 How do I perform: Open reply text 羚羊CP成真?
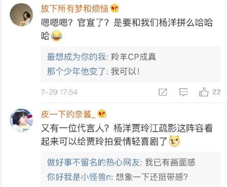[x=133, y=57]
